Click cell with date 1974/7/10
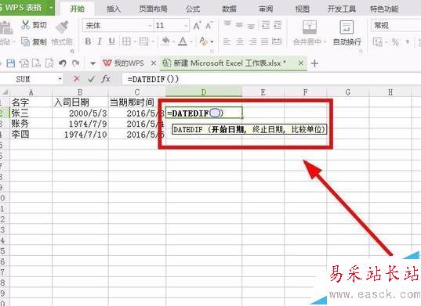This screenshot has height=306, width=421. point(80,135)
